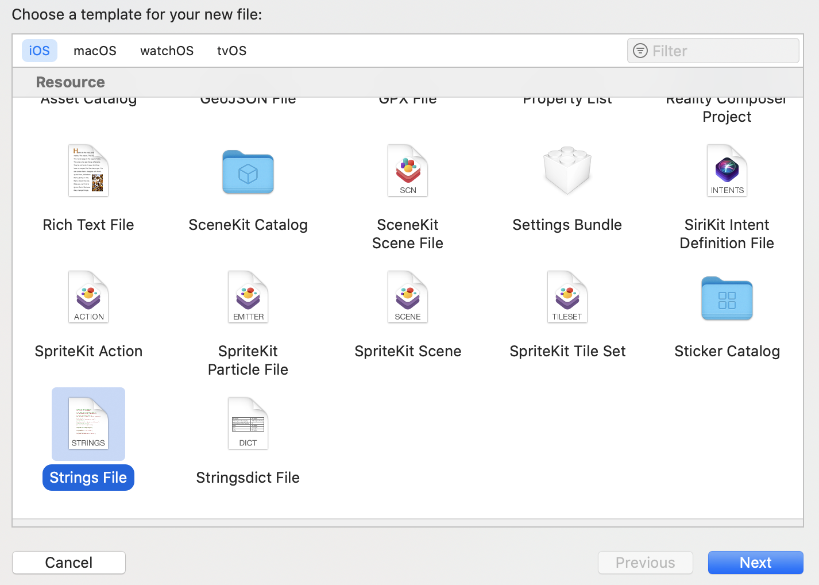Click the Sticker Catalog label
This screenshot has width=819, height=585.
(727, 351)
